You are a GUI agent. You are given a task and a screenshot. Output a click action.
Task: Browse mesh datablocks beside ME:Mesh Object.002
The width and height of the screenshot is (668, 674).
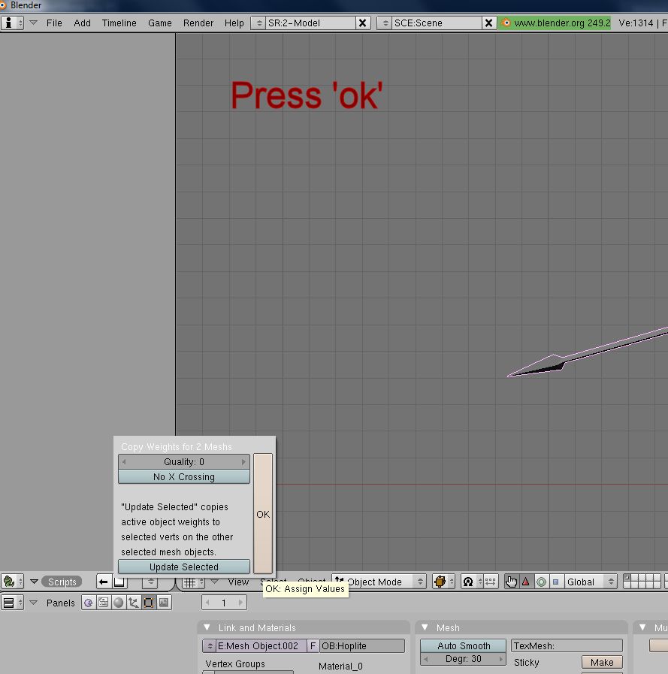(210, 645)
